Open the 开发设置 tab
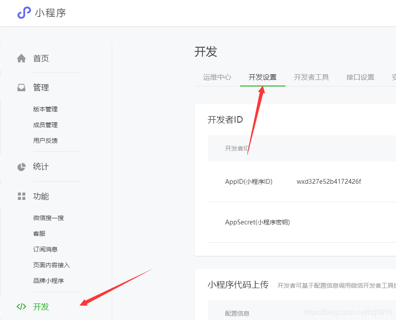Viewport: 396px width, 320px height. click(x=263, y=77)
